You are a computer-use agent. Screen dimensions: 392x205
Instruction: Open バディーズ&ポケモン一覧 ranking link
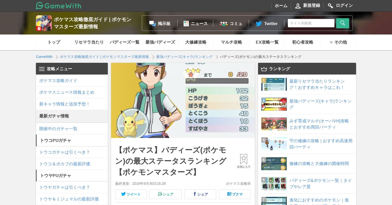pos(321,184)
